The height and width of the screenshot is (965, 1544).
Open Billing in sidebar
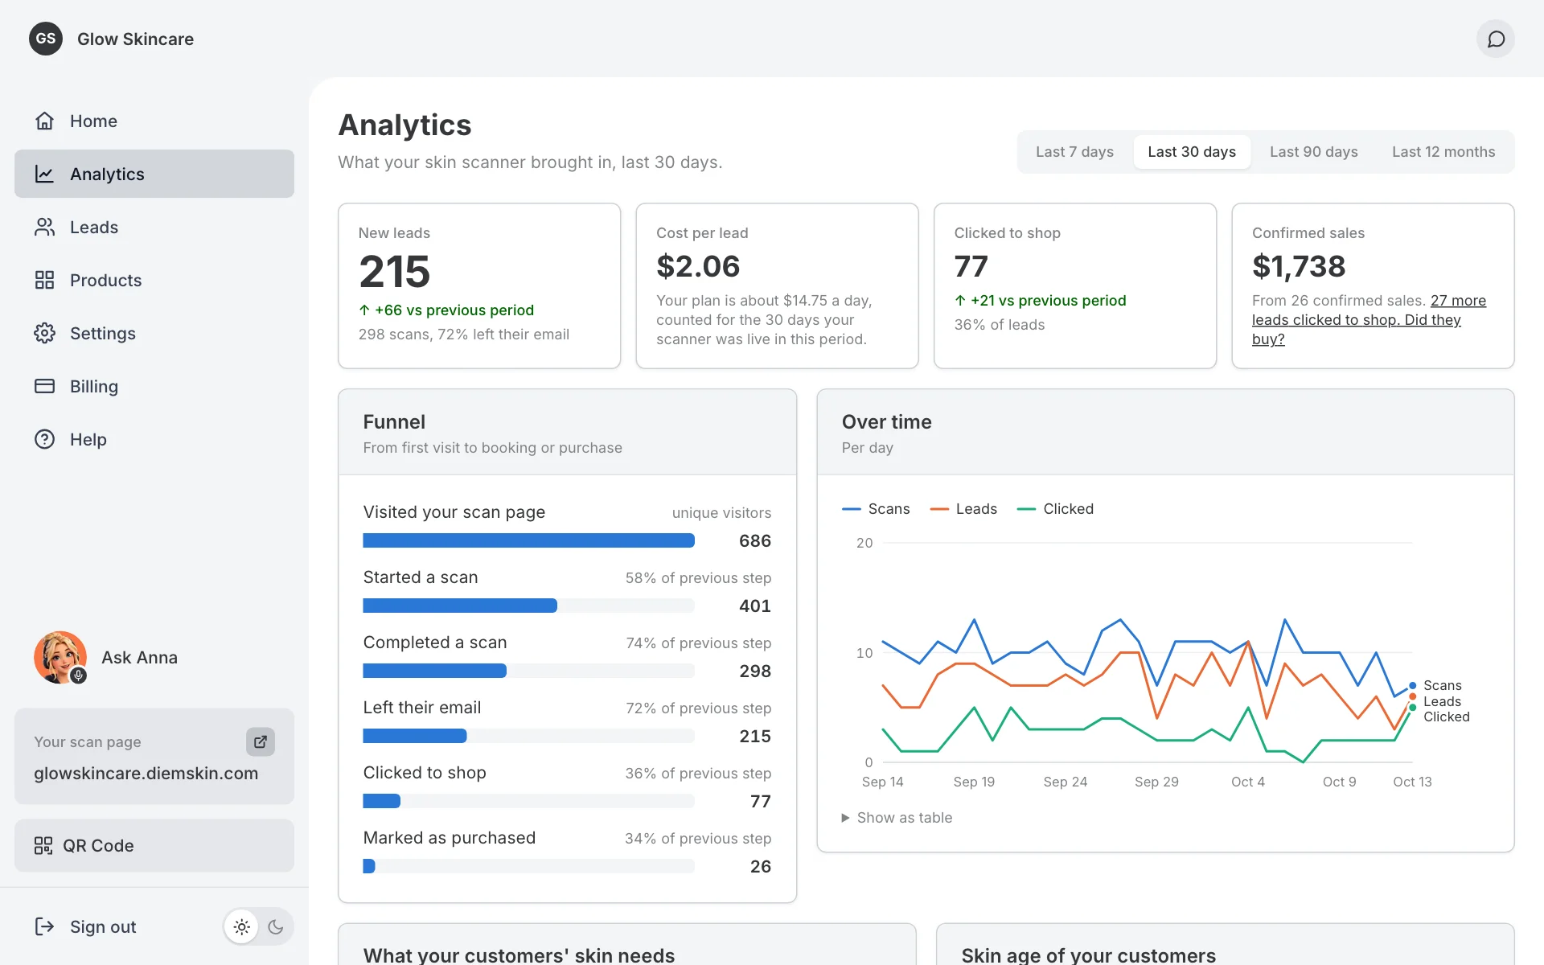[x=154, y=386]
